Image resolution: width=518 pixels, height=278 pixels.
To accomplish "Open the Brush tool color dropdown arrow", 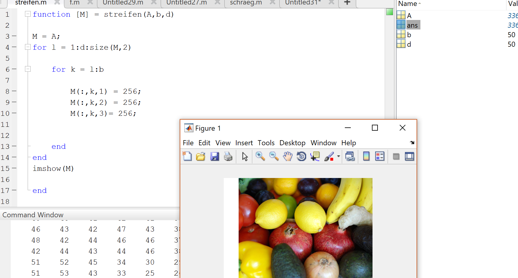I will point(339,156).
